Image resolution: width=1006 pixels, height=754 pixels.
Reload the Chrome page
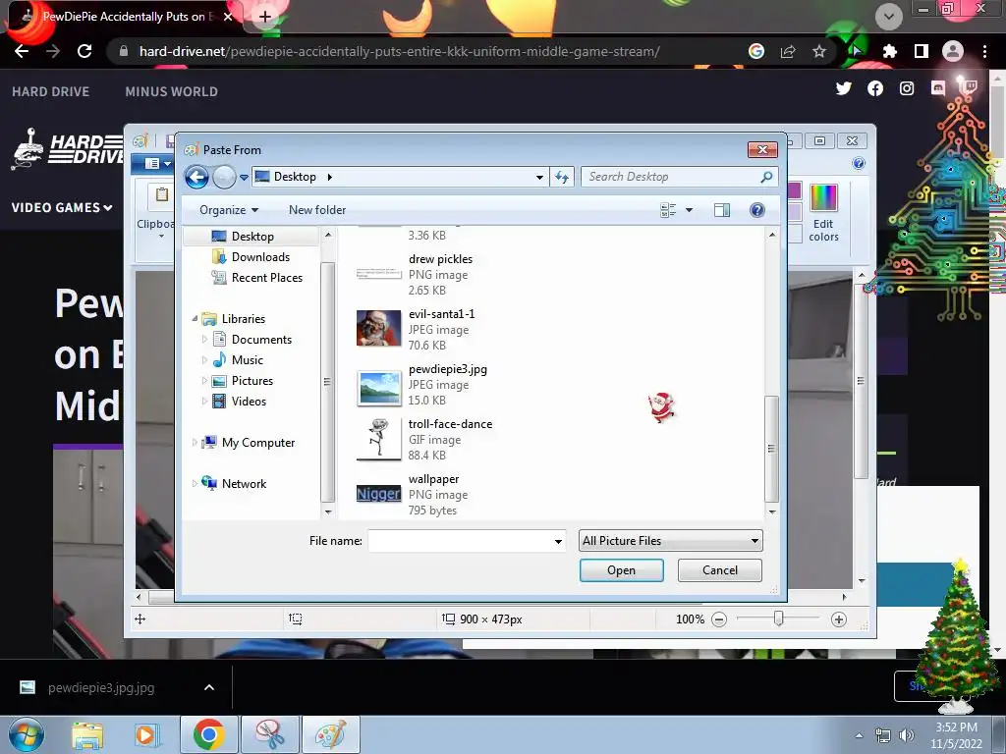tap(84, 51)
